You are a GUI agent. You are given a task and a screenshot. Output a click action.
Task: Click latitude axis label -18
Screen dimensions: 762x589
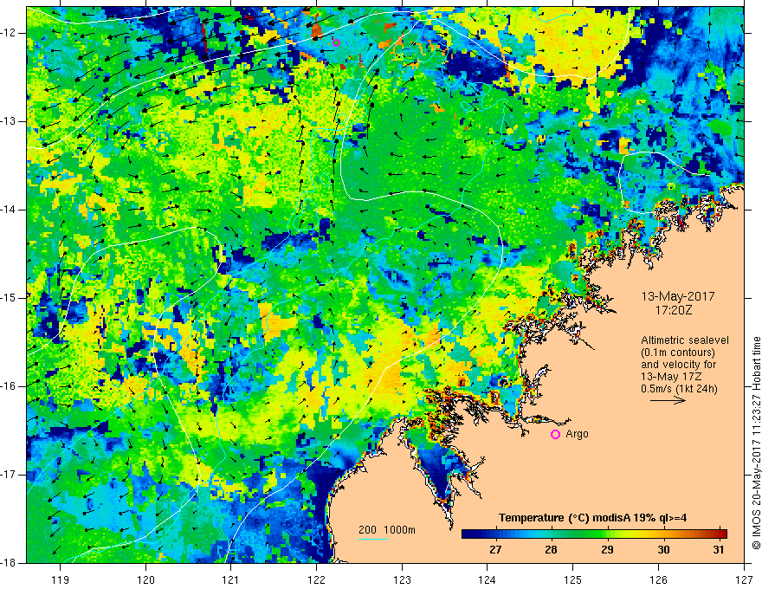pos(9,563)
